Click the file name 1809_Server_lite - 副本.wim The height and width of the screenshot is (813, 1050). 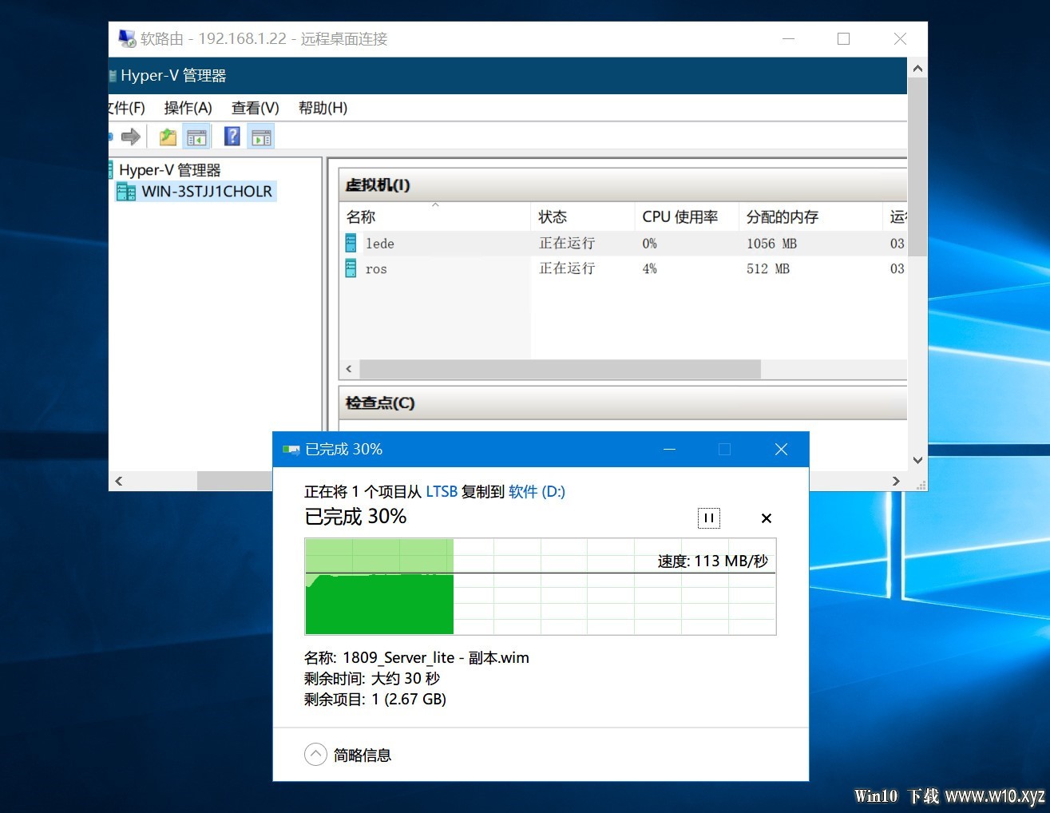point(436,658)
